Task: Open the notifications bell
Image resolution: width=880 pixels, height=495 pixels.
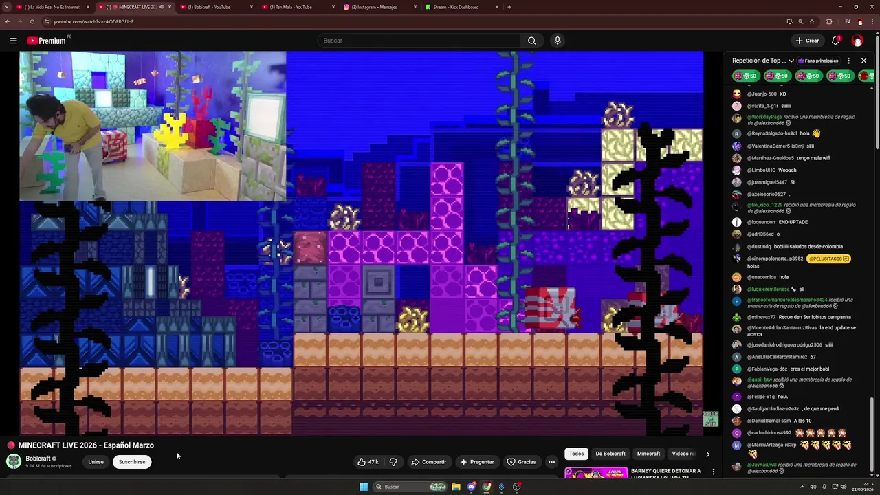Action: coord(835,41)
